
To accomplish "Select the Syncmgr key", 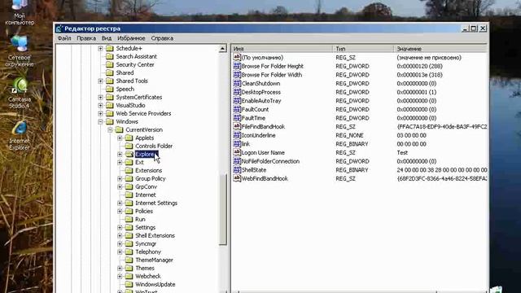I will click(x=146, y=243).
